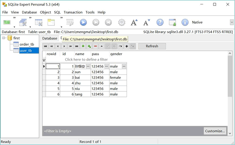Open the Transaction menu
The height and width of the screenshot is (145, 235).
(73, 12)
